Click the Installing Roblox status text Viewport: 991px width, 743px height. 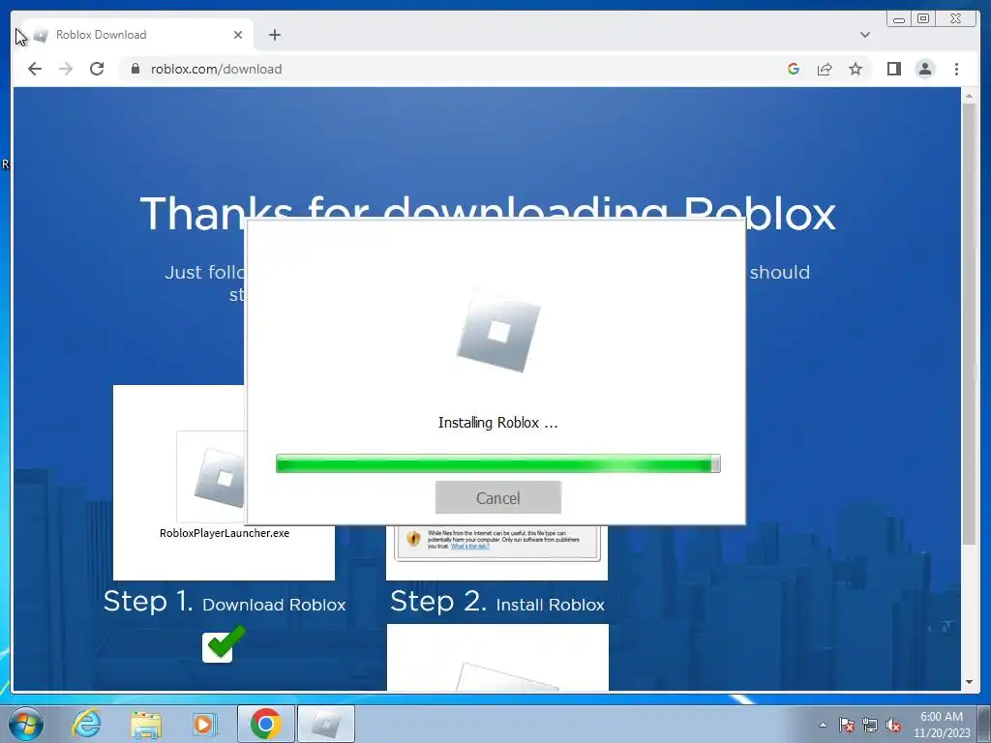[x=498, y=423]
